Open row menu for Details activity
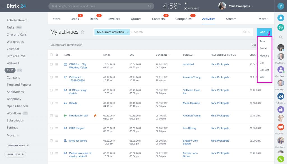The height and width of the screenshot is (164, 287). click(x=57, y=103)
